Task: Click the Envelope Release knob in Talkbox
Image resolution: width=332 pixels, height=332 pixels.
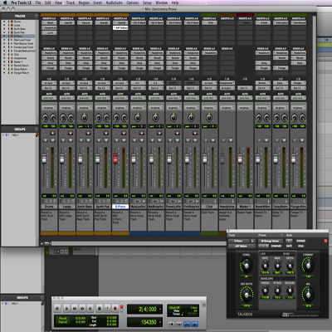Action: (x=290, y=290)
